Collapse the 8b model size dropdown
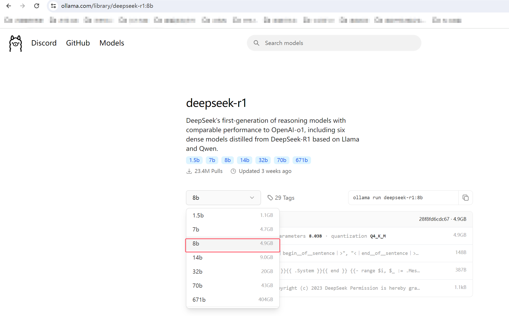Image resolution: width=509 pixels, height=316 pixels. click(x=223, y=198)
